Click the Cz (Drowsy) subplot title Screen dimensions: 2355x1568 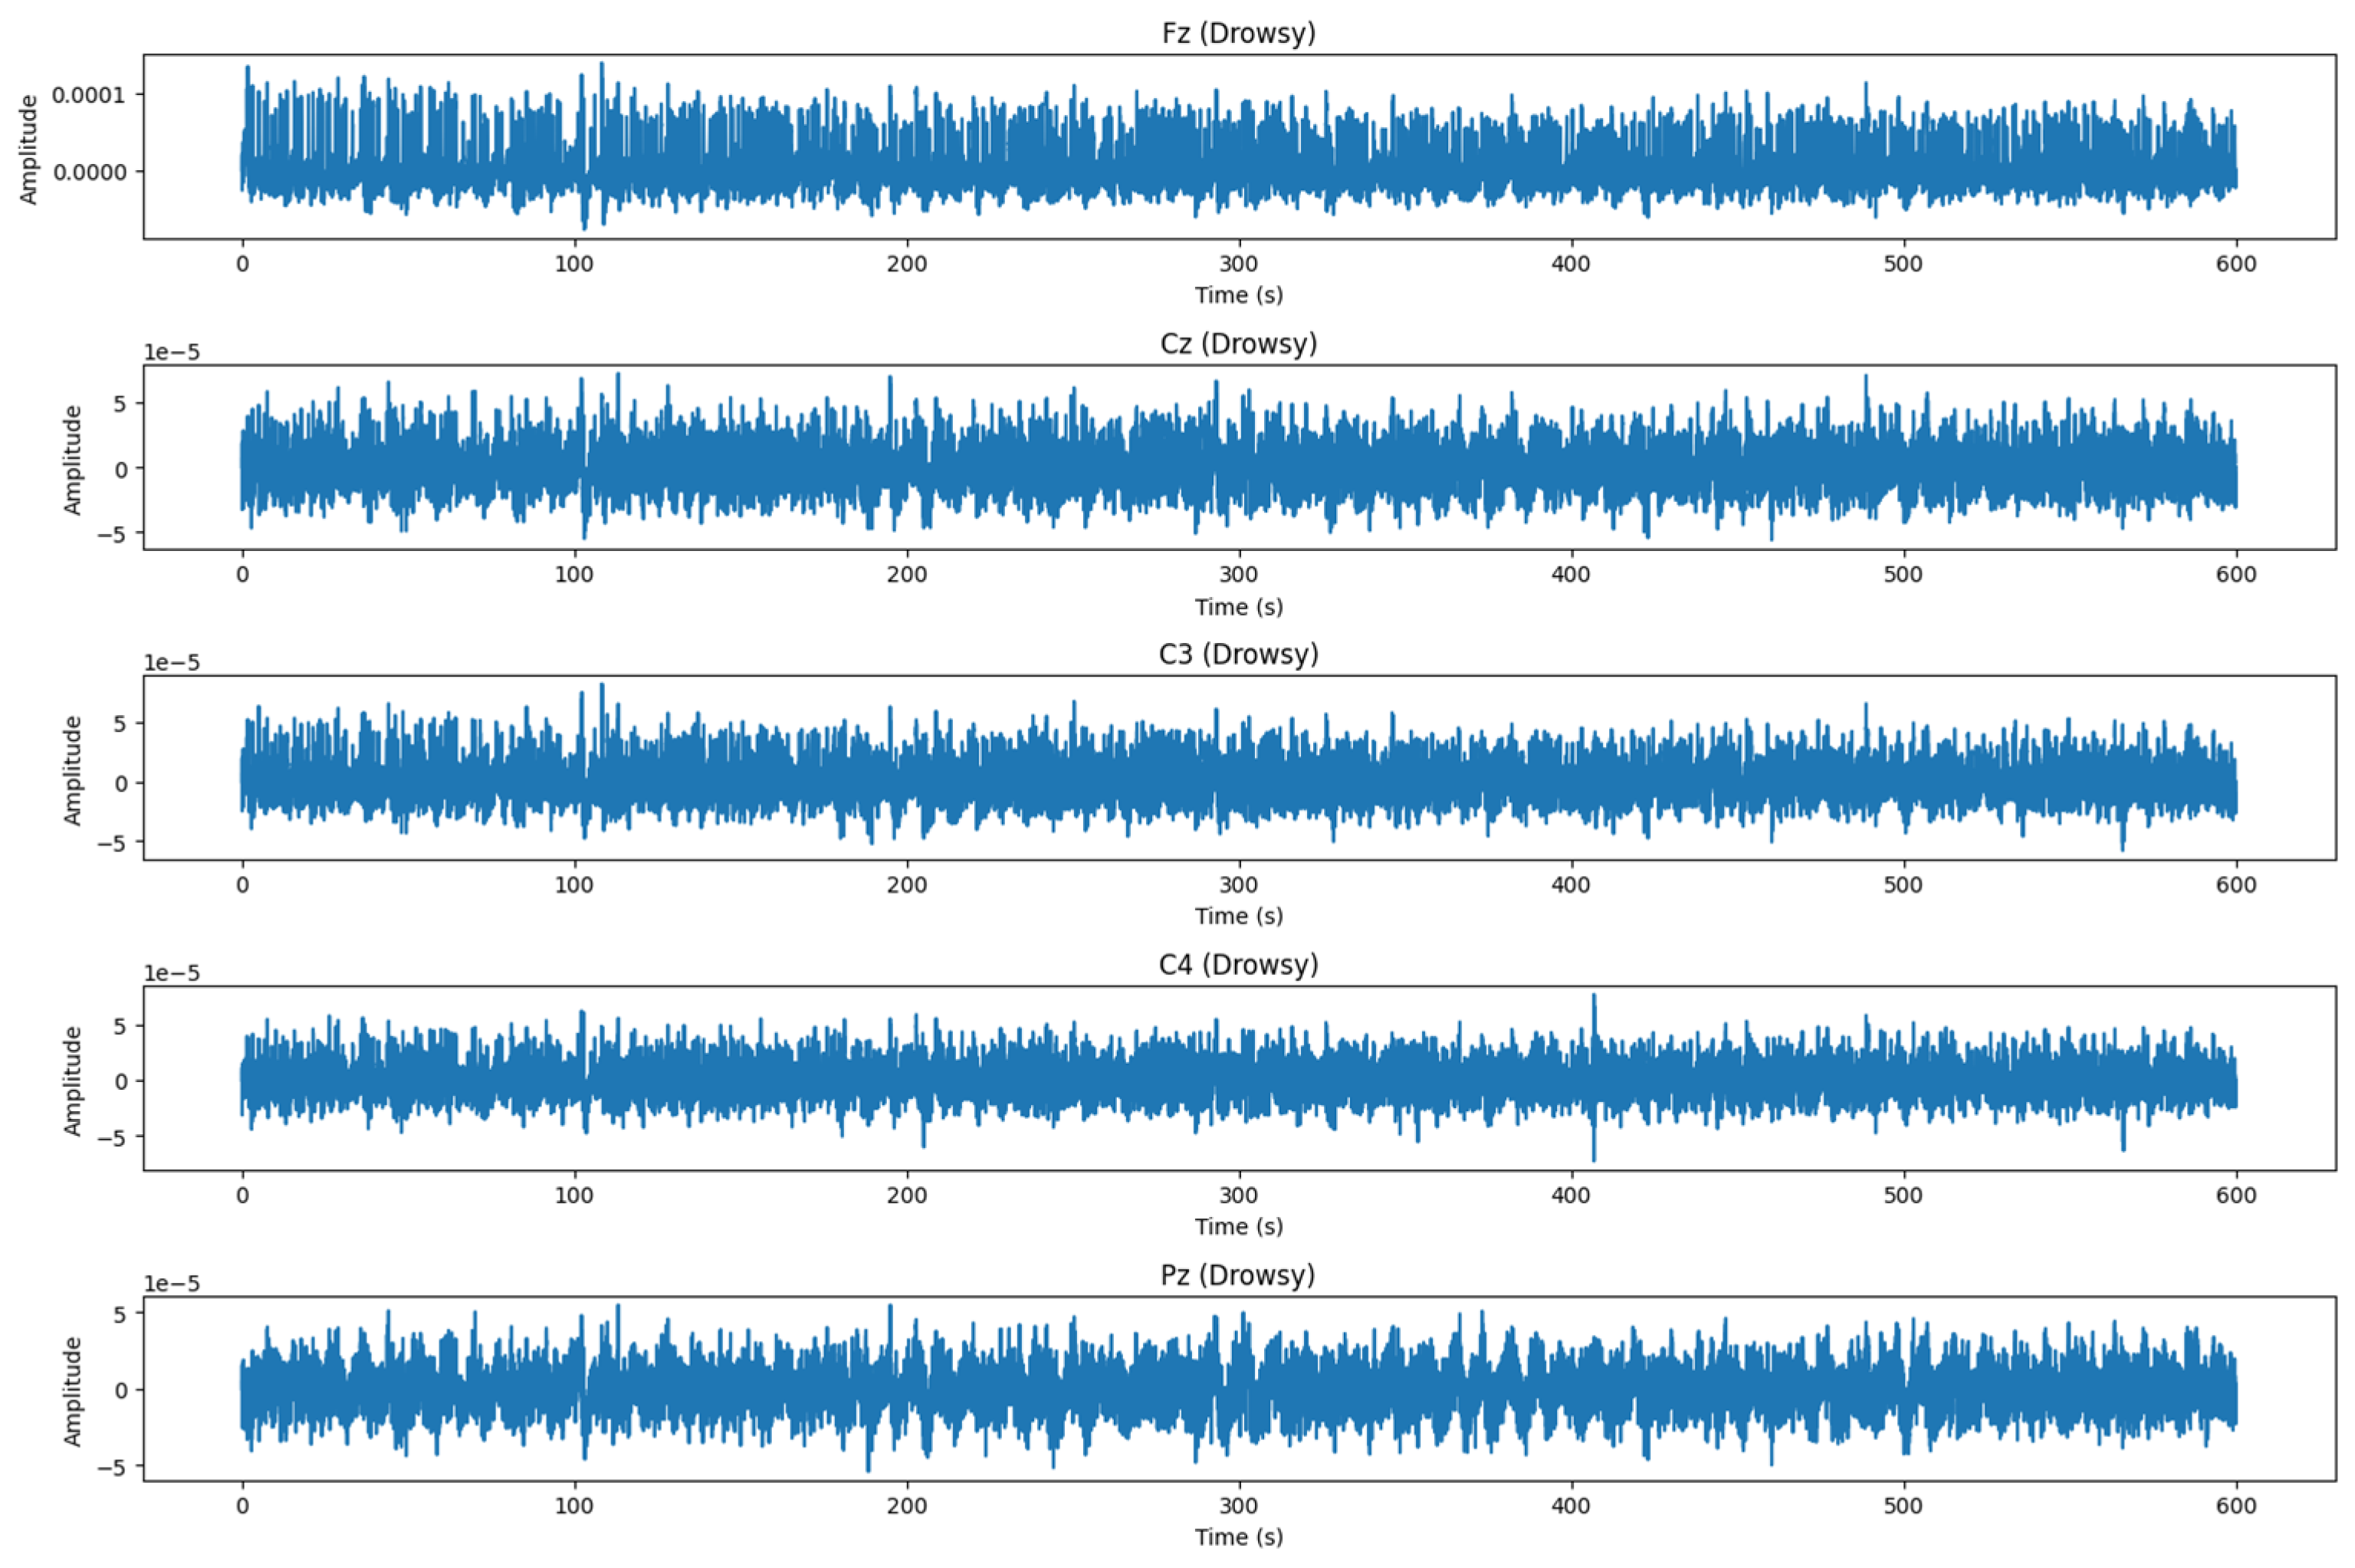1238,343
